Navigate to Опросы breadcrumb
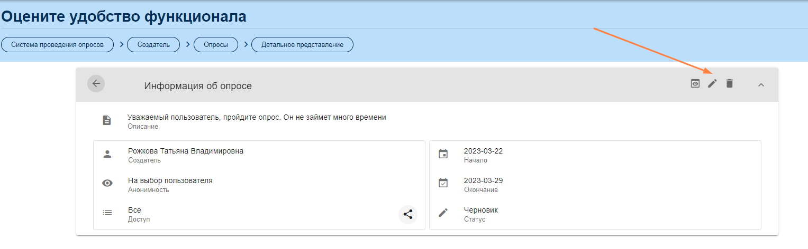The image size is (808, 249). [216, 45]
